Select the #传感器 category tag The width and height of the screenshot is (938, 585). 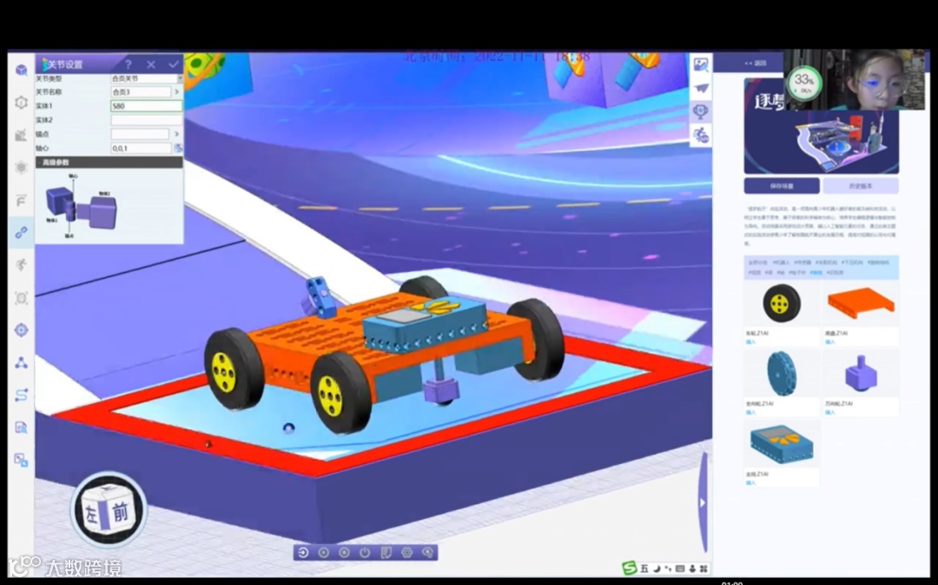point(803,263)
